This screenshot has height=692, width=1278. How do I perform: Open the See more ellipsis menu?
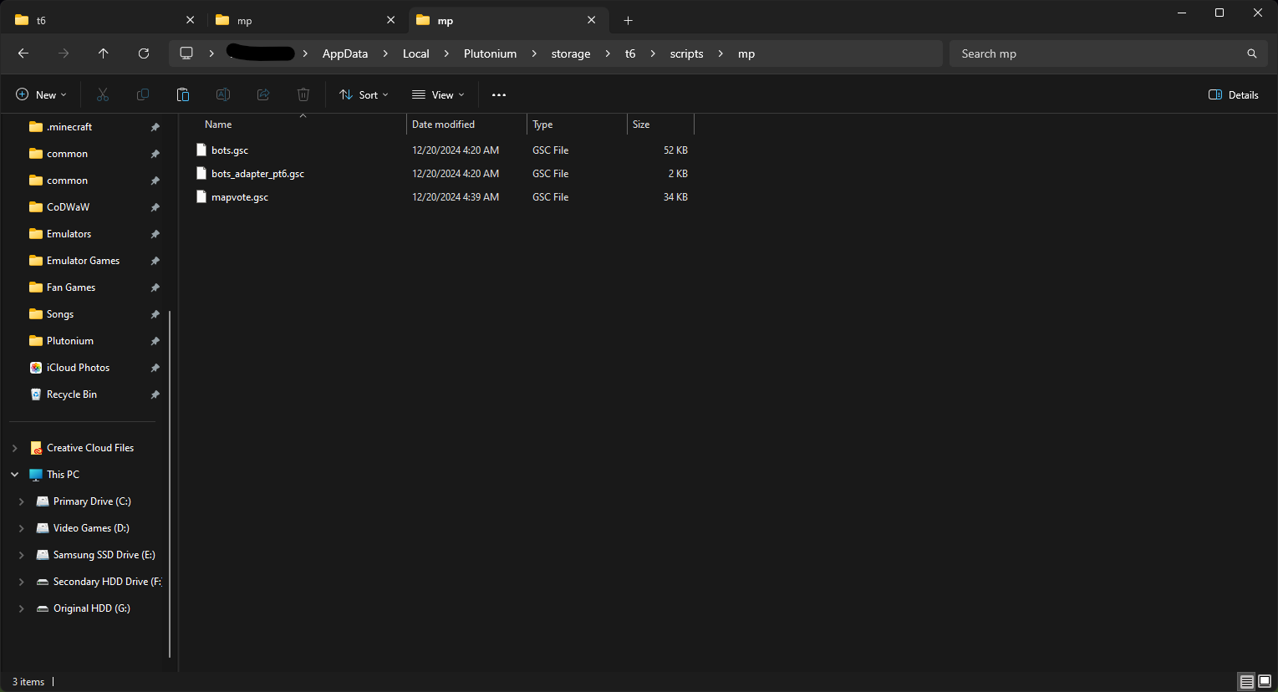click(499, 94)
